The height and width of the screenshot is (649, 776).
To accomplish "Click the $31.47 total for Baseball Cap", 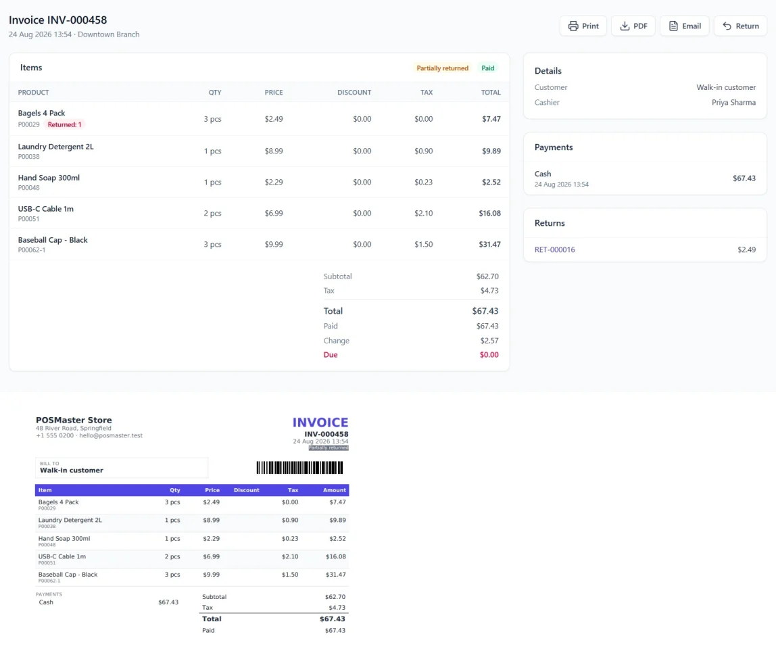I will click(x=489, y=245).
